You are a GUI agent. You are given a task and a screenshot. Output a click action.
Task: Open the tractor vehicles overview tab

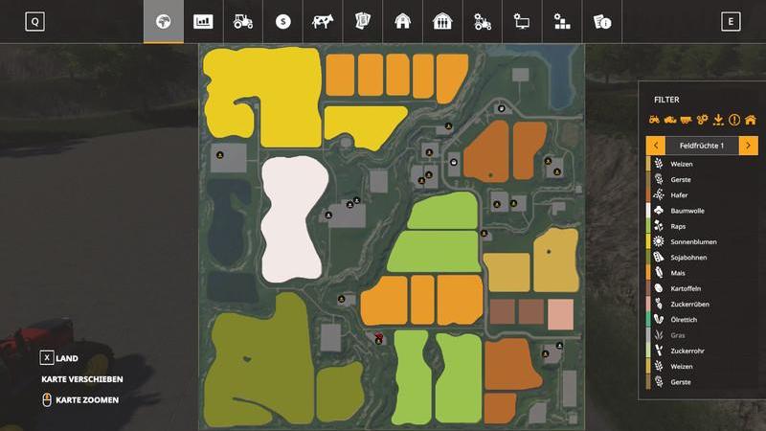pyautogui.click(x=243, y=21)
